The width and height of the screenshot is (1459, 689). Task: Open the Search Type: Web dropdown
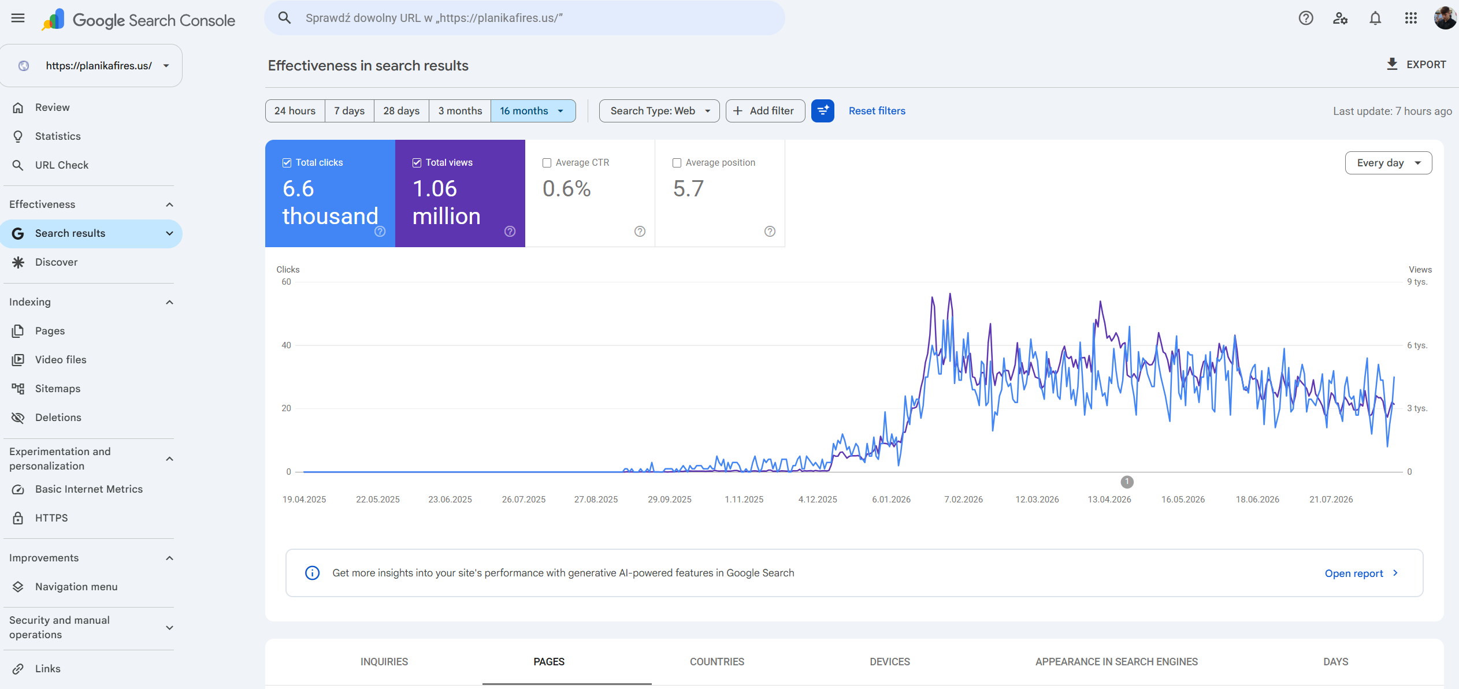pyautogui.click(x=659, y=111)
